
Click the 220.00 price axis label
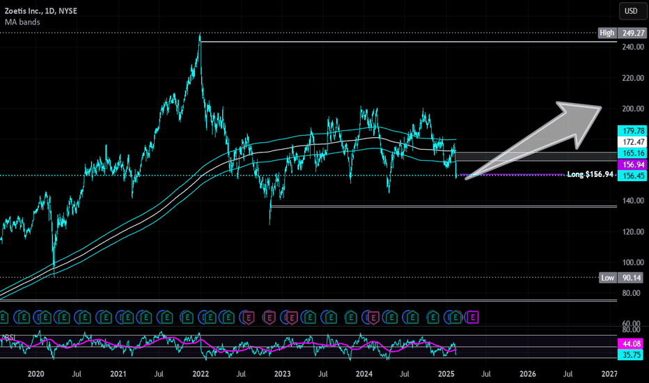pos(633,78)
